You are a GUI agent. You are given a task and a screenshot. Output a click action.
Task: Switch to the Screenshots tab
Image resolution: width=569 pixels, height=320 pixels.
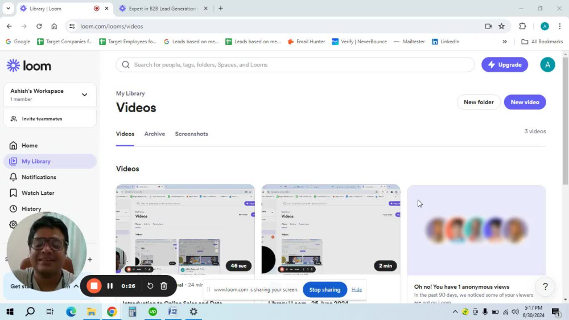pyautogui.click(x=191, y=134)
